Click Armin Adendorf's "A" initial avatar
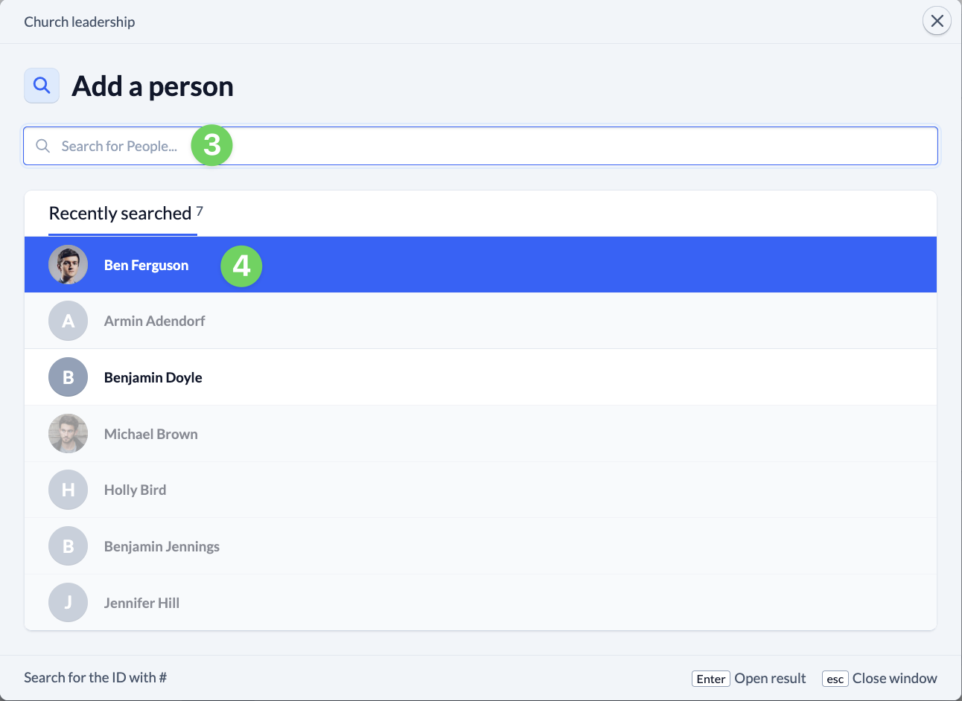 point(68,321)
